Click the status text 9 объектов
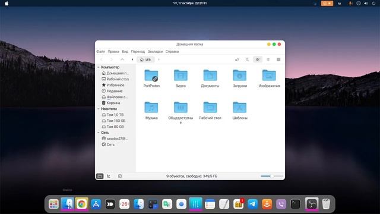The height and width of the screenshot is (214, 380). pyautogui.click(x=192, y=176)
